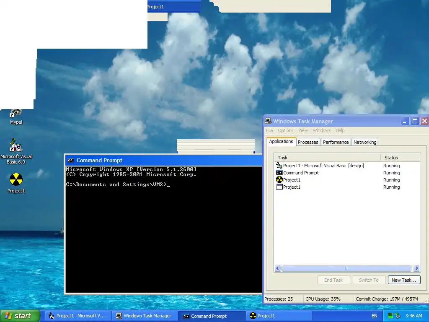This screenshot has height=322, width=429.
Task: Maximize the Windows Task Manager window
Action: click(415, 121)
